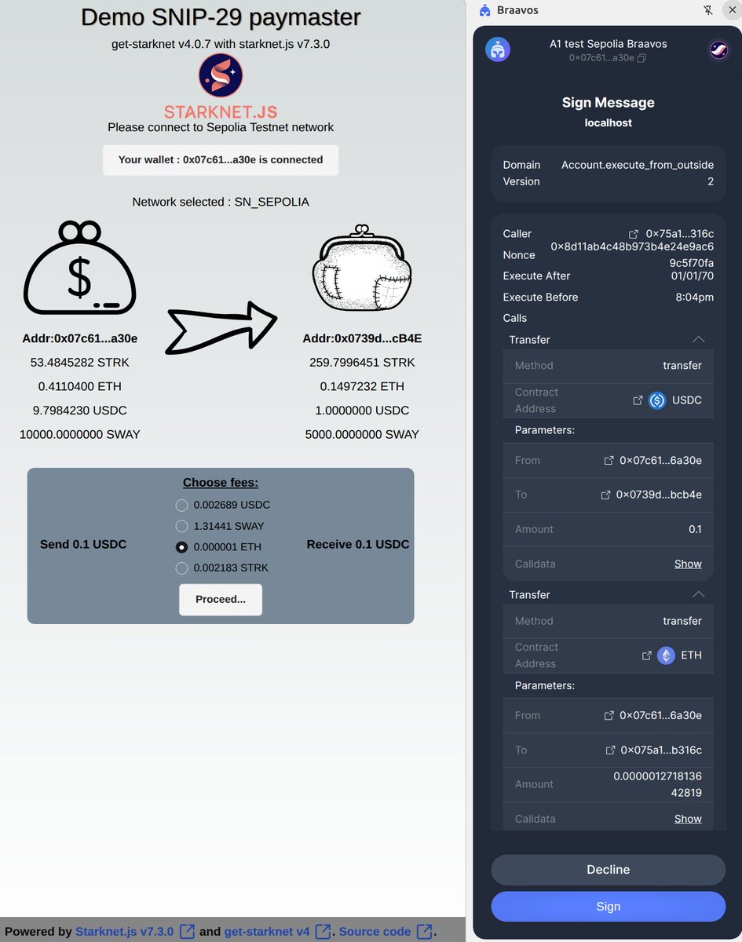Click receiver address 0x0739d...cB4E label

click(362, 338)
